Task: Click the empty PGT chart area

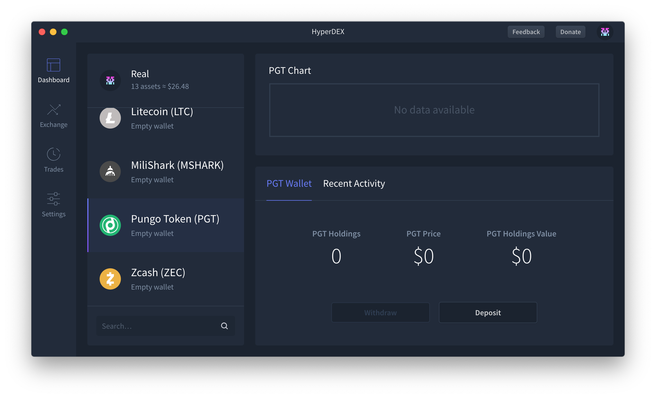Action: coord(434,110)
